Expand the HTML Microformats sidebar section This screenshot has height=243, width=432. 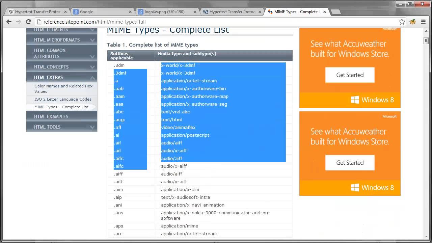click(x=62, y=40)
